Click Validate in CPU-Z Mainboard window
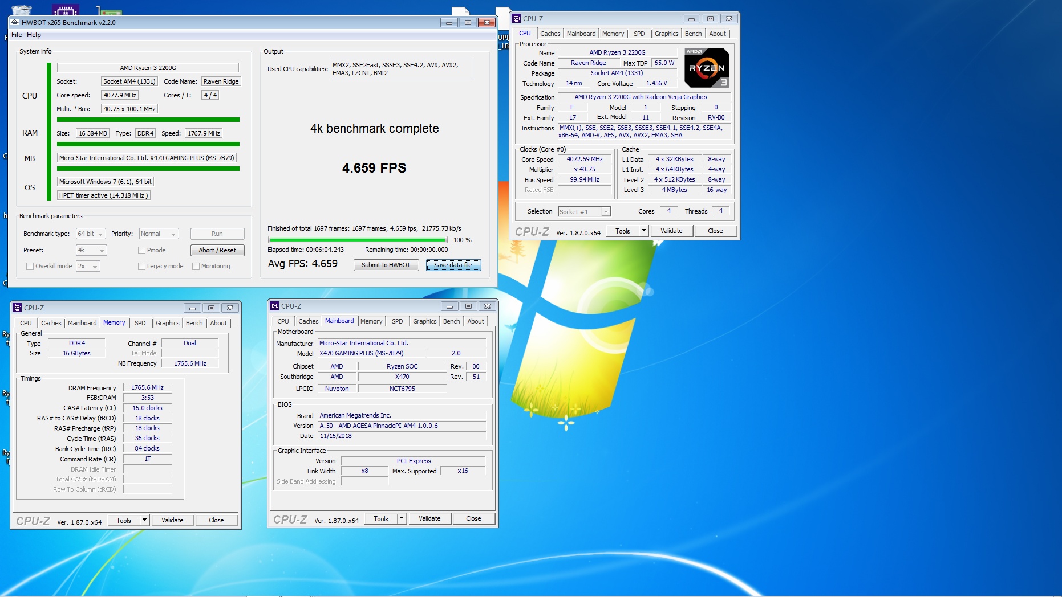Screen dimensions: 1062x597 tap(429, 518)
